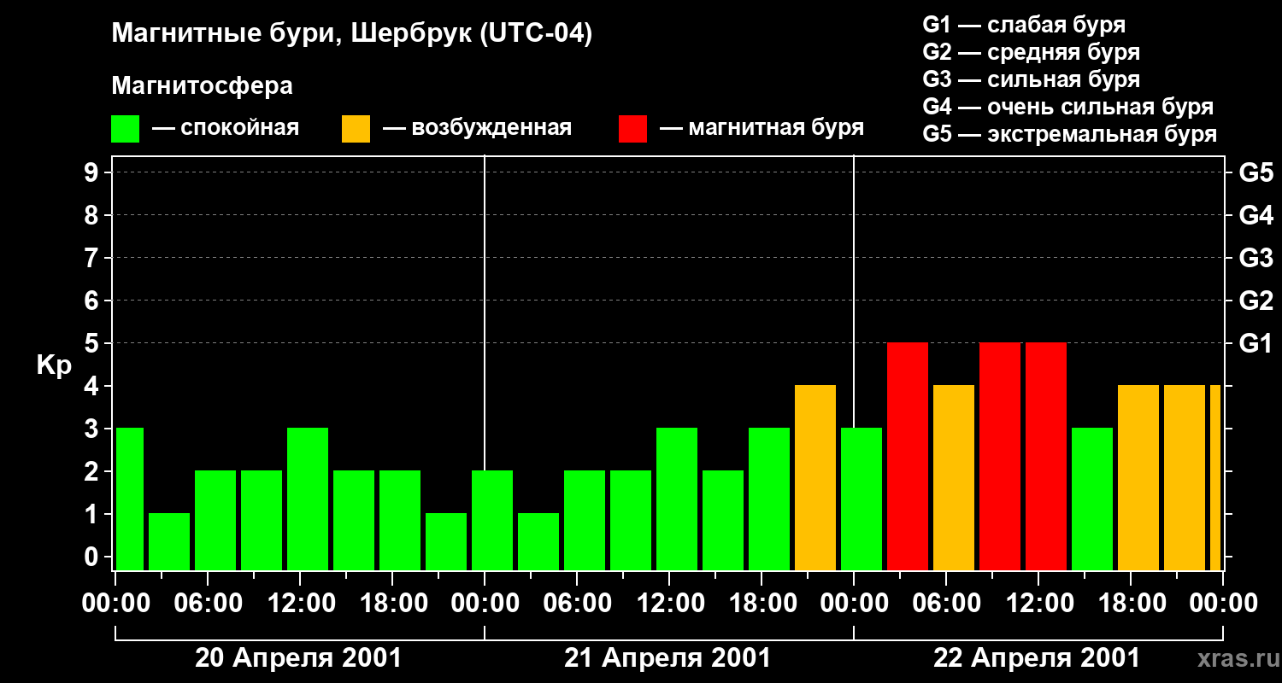1282x683 pixels.
Task: Click the '— возбужденная' legend label
Action: point(477,129)
